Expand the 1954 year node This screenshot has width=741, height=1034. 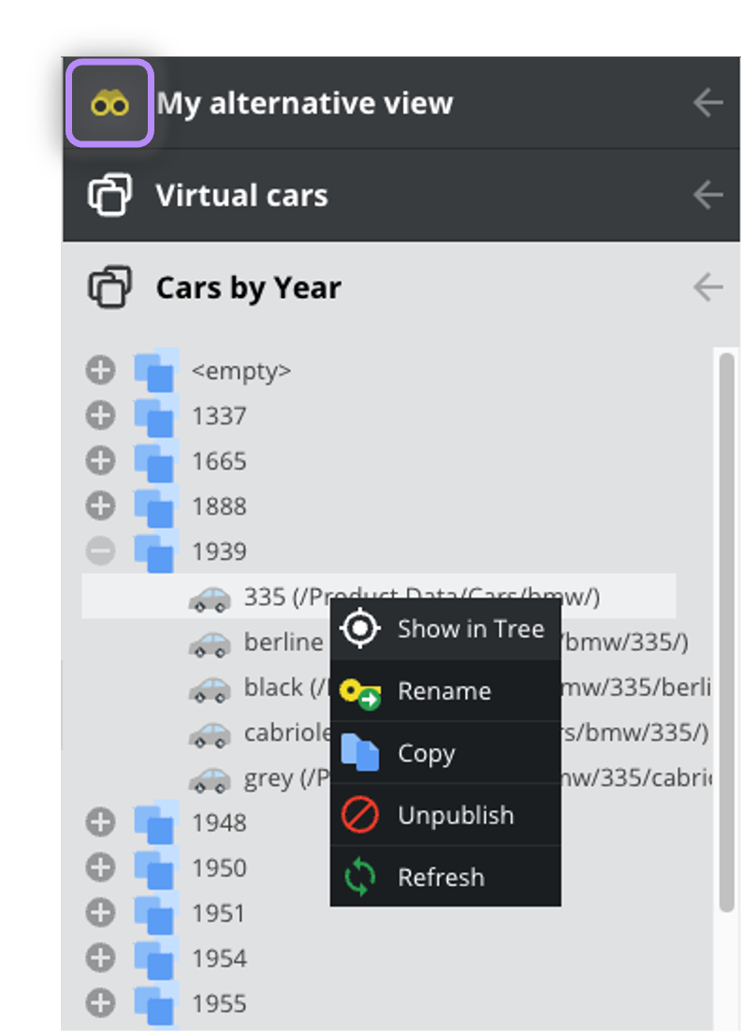point(100,957)
